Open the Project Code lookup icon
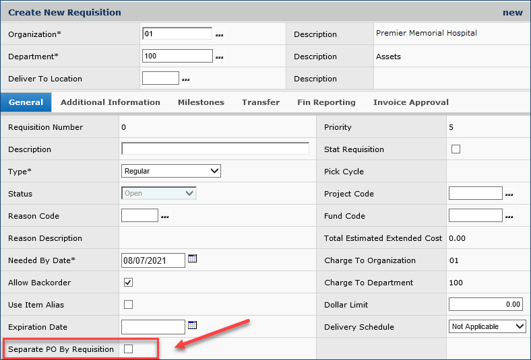 click(x=509, y=194)
